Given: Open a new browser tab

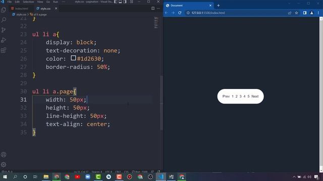Looking at the screenshot, I should pos(219,6).
